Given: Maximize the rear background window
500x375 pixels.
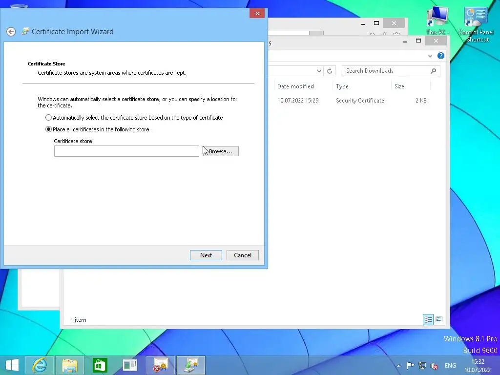Looking at the screenshot, I should [376, 23].
